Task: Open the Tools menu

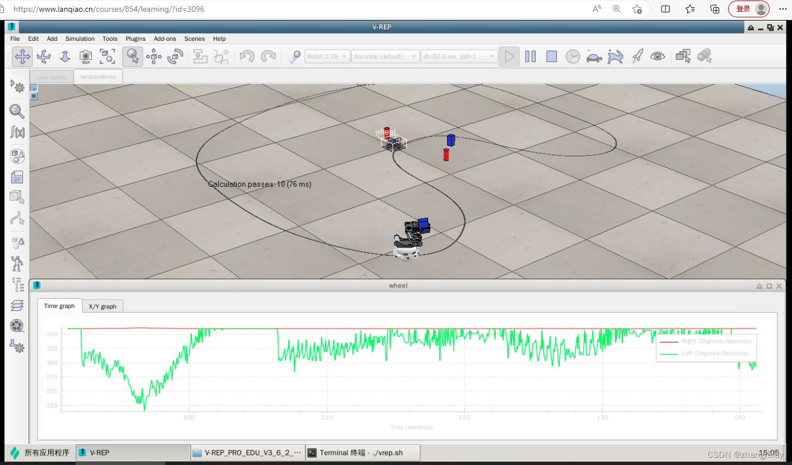Action: pyautogui.click(x=110, y=39)
